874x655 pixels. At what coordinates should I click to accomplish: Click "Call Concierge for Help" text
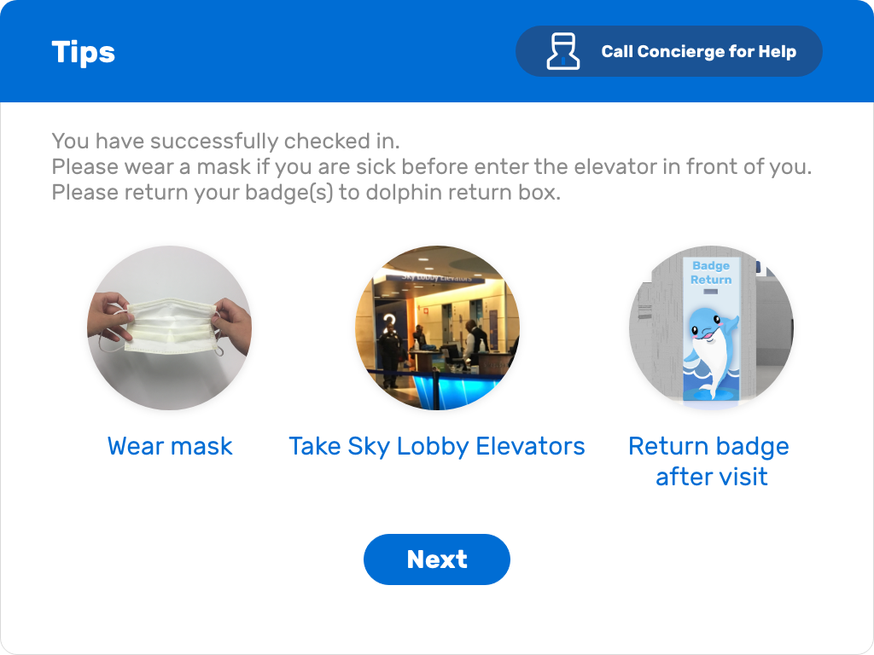tap(699, 51)
